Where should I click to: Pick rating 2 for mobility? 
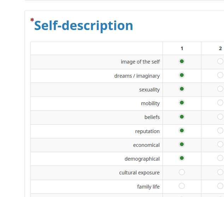[220, 103]
